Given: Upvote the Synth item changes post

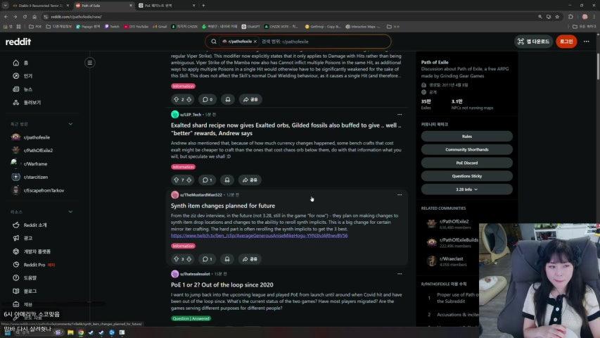Looking at the screenshot, I should click(x=177, y=259).
